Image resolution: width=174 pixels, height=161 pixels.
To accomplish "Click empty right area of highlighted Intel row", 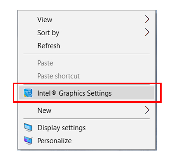I will (x=133, y=93).
